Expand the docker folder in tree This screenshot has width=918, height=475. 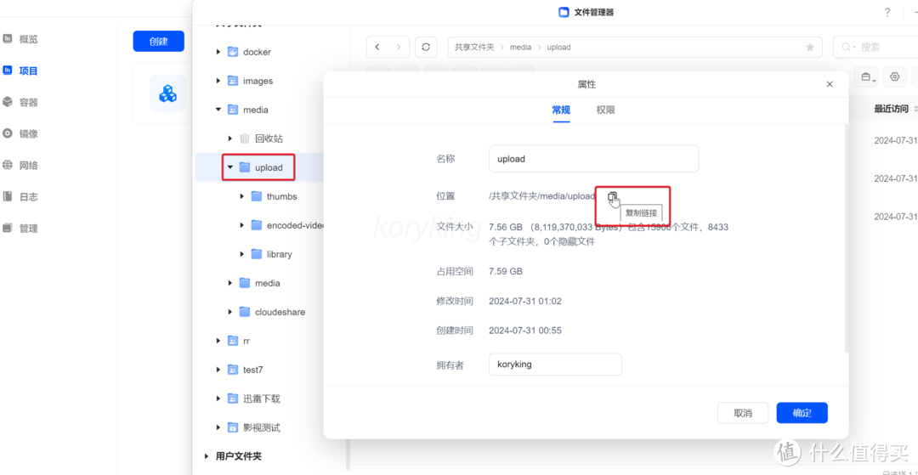point(218,52)
